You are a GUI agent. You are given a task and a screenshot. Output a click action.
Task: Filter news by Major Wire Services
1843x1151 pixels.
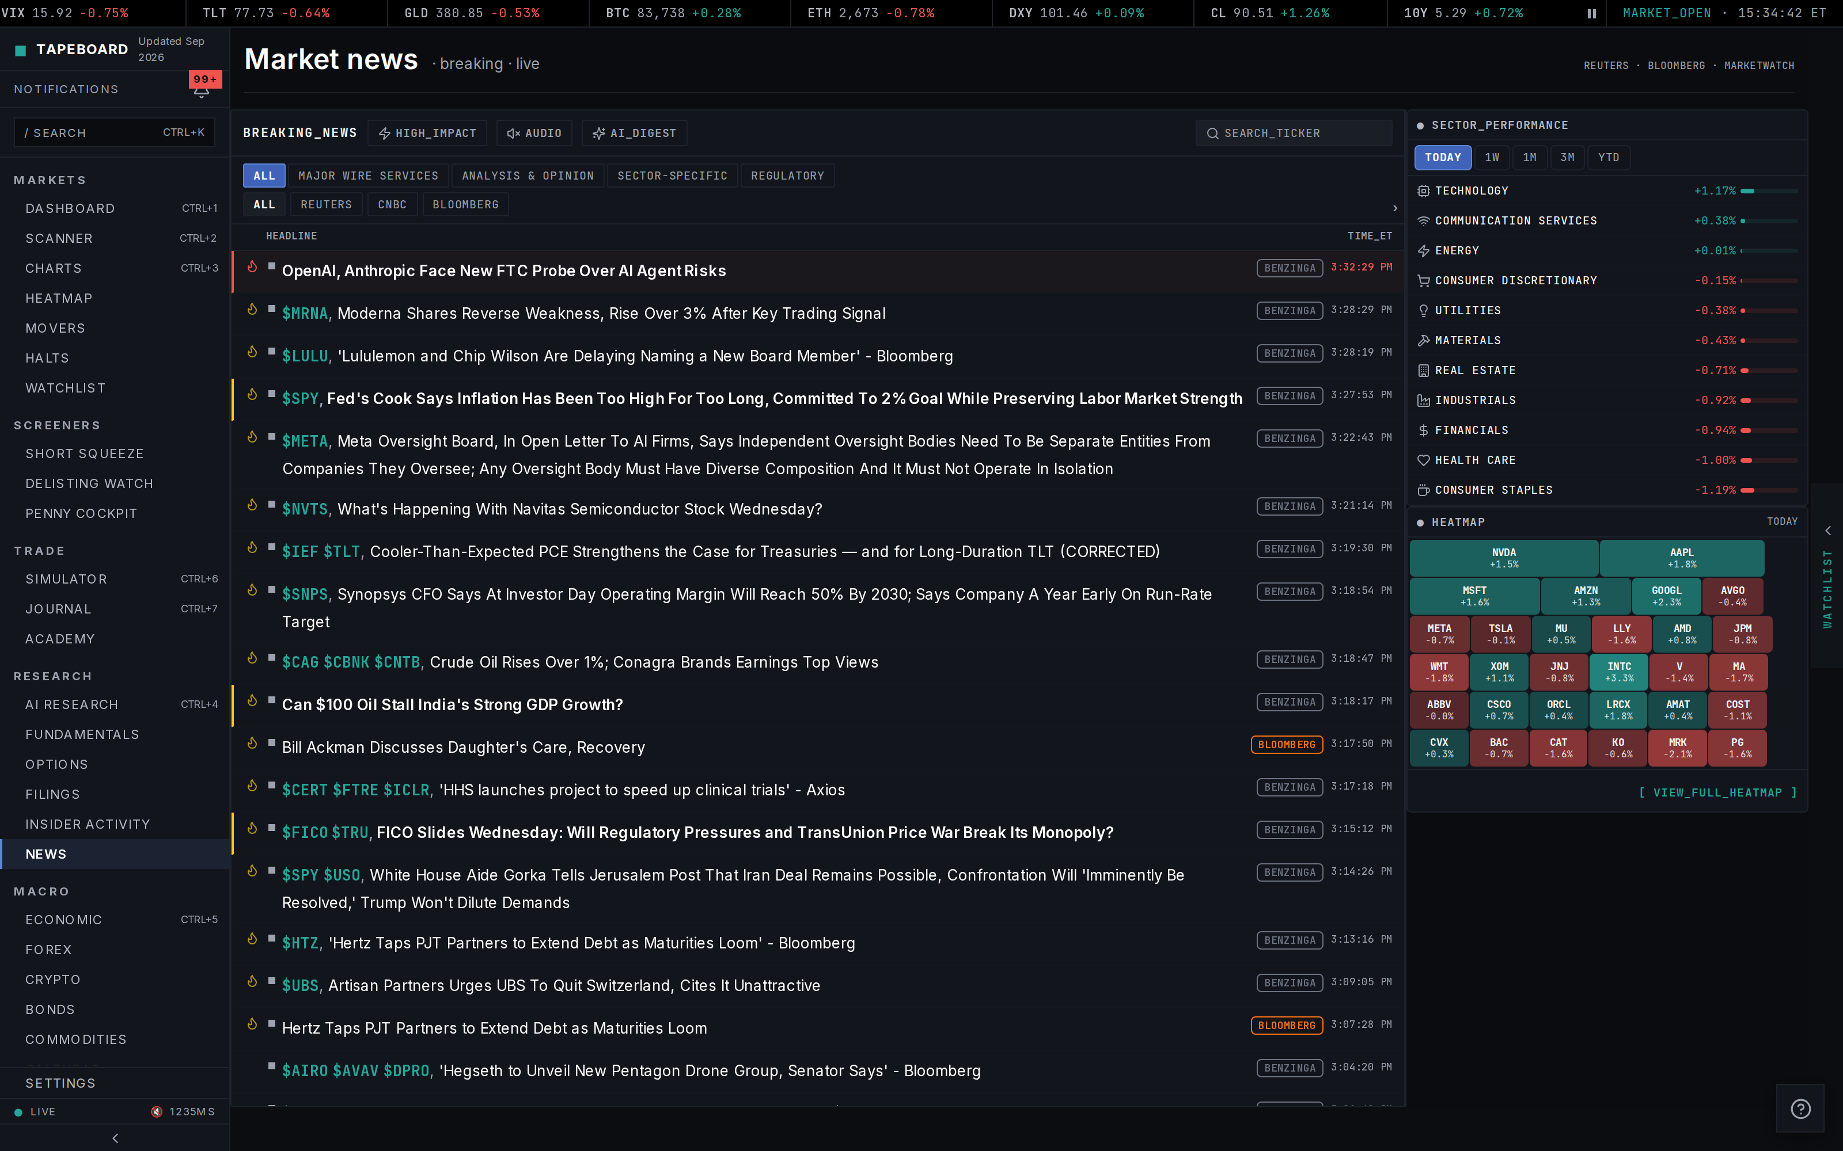369,176
